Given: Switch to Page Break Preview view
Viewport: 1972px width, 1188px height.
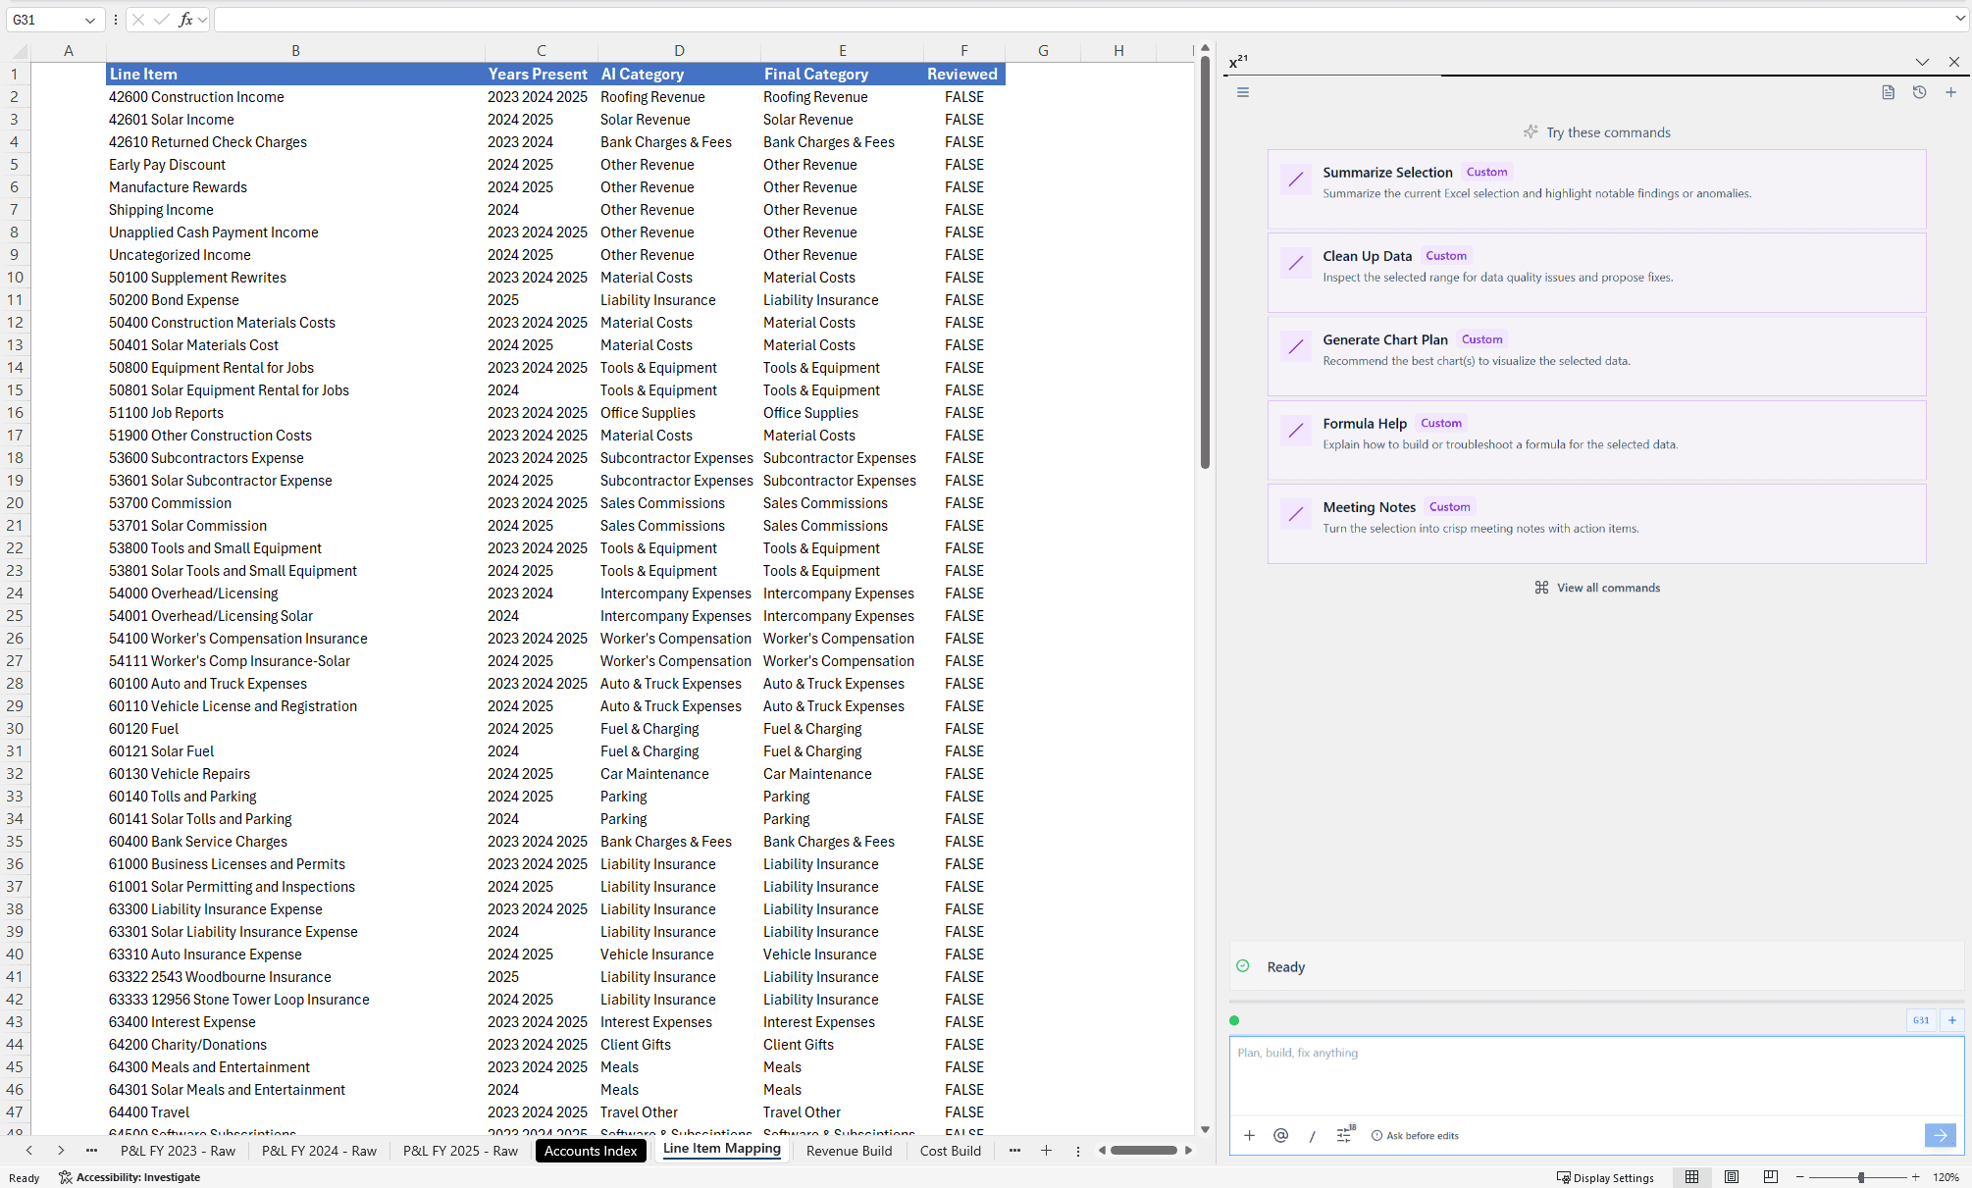Looking at the screenshot, I should pyautogui.click(x=1770, y=1177).
